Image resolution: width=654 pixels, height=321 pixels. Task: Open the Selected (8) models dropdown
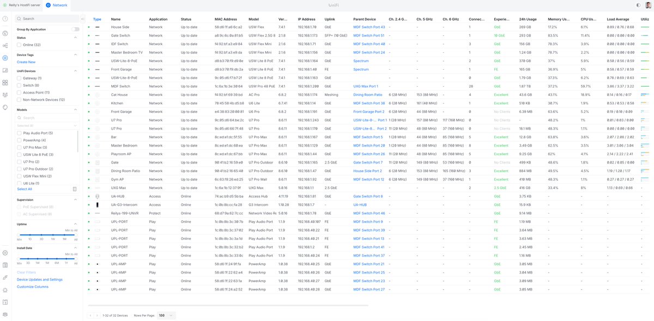(x=46, y=126)
